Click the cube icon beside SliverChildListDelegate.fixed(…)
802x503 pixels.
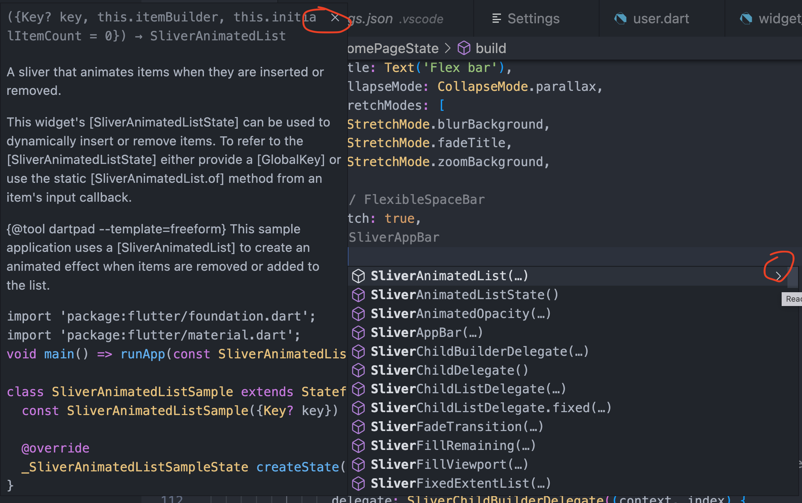pyautogui.click(x=358, y=408)
